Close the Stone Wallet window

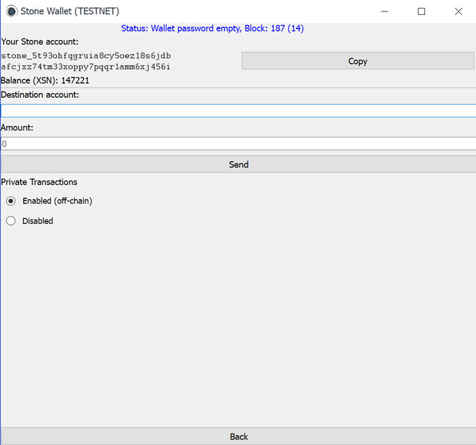point(458,12)
